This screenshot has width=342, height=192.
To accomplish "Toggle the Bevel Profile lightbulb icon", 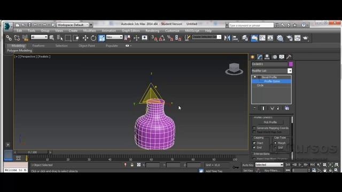I will 254,77.
